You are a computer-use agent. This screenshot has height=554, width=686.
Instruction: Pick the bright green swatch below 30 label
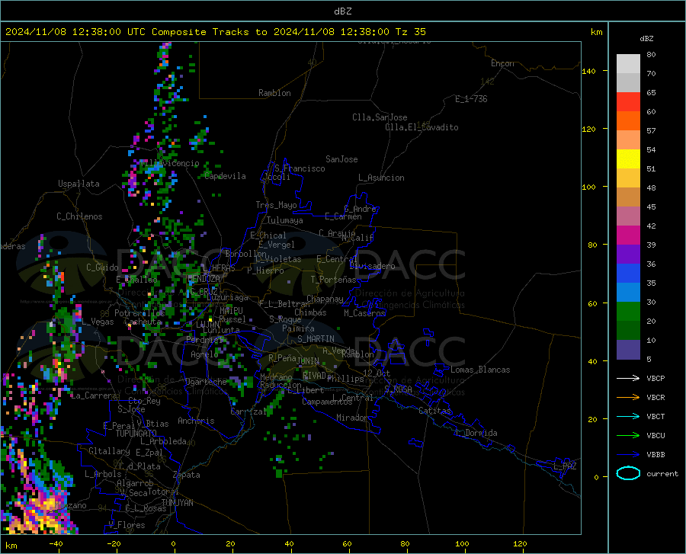coord(628,312)
